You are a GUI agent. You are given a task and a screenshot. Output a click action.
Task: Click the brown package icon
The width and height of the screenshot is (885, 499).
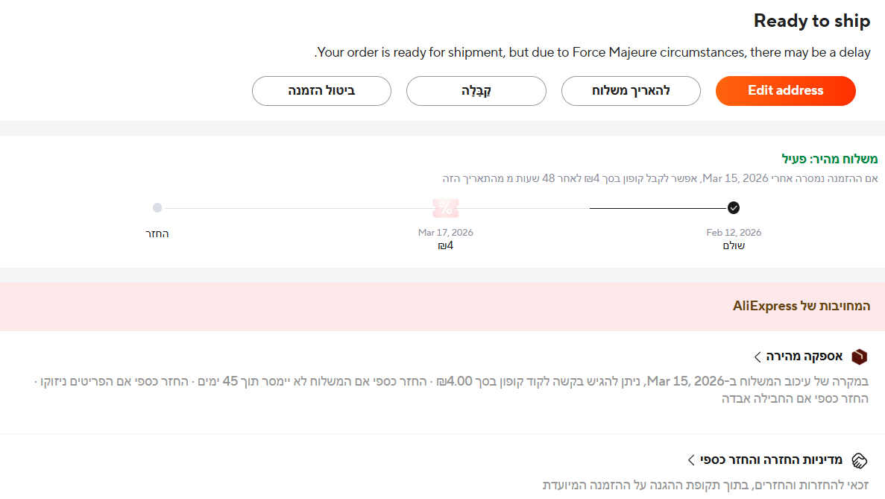(x=860, y=357)
